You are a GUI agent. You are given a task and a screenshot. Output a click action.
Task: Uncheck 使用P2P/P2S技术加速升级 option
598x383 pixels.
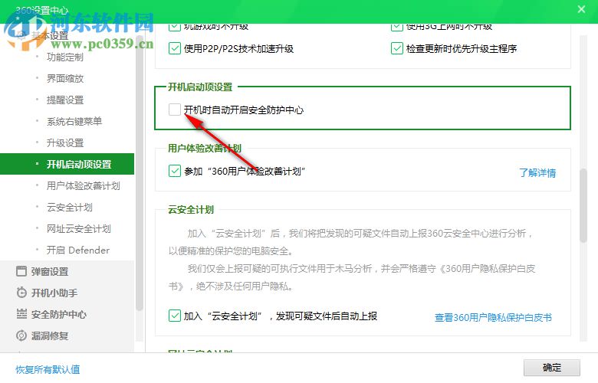[x=174, y=48]
